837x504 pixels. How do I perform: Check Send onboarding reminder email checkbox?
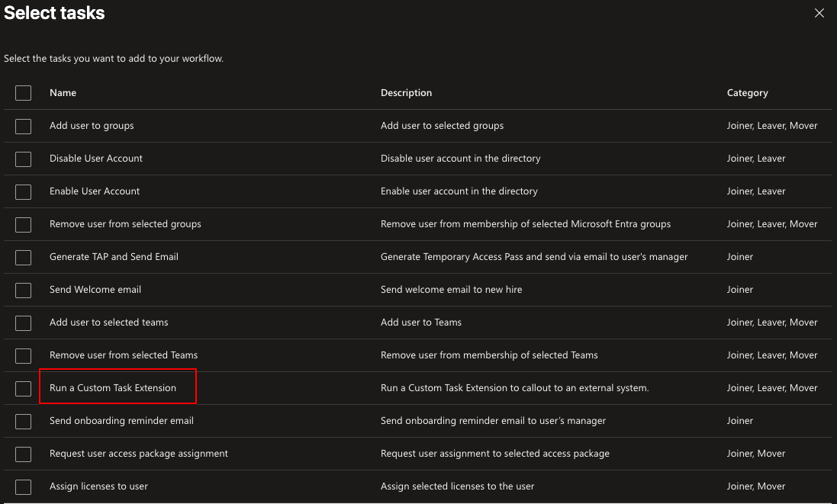coord(23,422)
